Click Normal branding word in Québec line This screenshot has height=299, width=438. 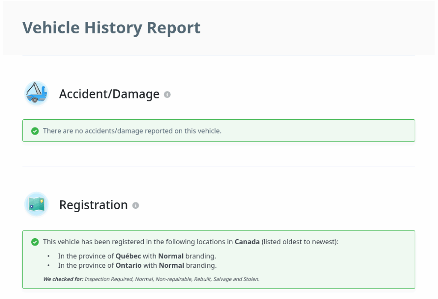click(x=171, y=256)
